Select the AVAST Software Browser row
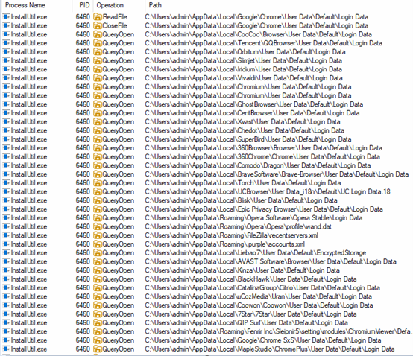Image resolution: width=413 pixels, height=356 pixels. (x=206, y=261)
